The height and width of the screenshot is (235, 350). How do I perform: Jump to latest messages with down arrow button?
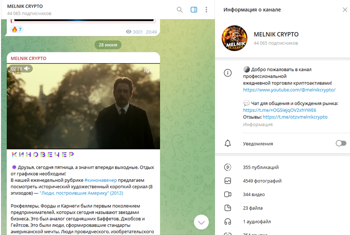[x=201, y=222]
